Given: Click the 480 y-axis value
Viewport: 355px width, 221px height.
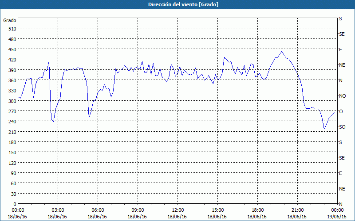Looking at the screenshot, I should coord(13,39).
